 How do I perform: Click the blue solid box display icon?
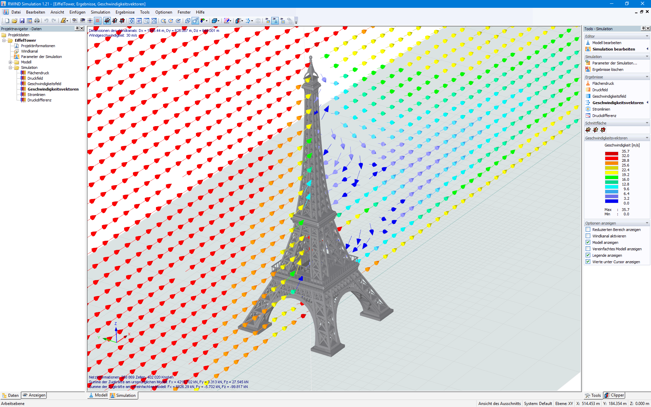[x=214, y=21]
